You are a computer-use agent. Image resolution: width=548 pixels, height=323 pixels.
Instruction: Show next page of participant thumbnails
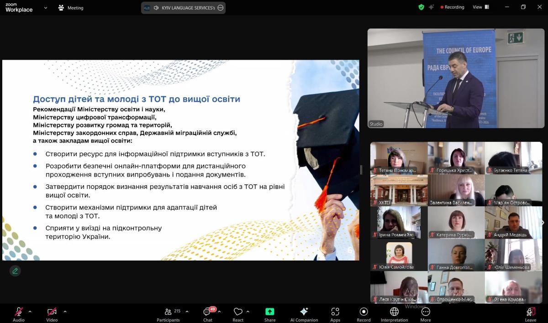point(543,223)
